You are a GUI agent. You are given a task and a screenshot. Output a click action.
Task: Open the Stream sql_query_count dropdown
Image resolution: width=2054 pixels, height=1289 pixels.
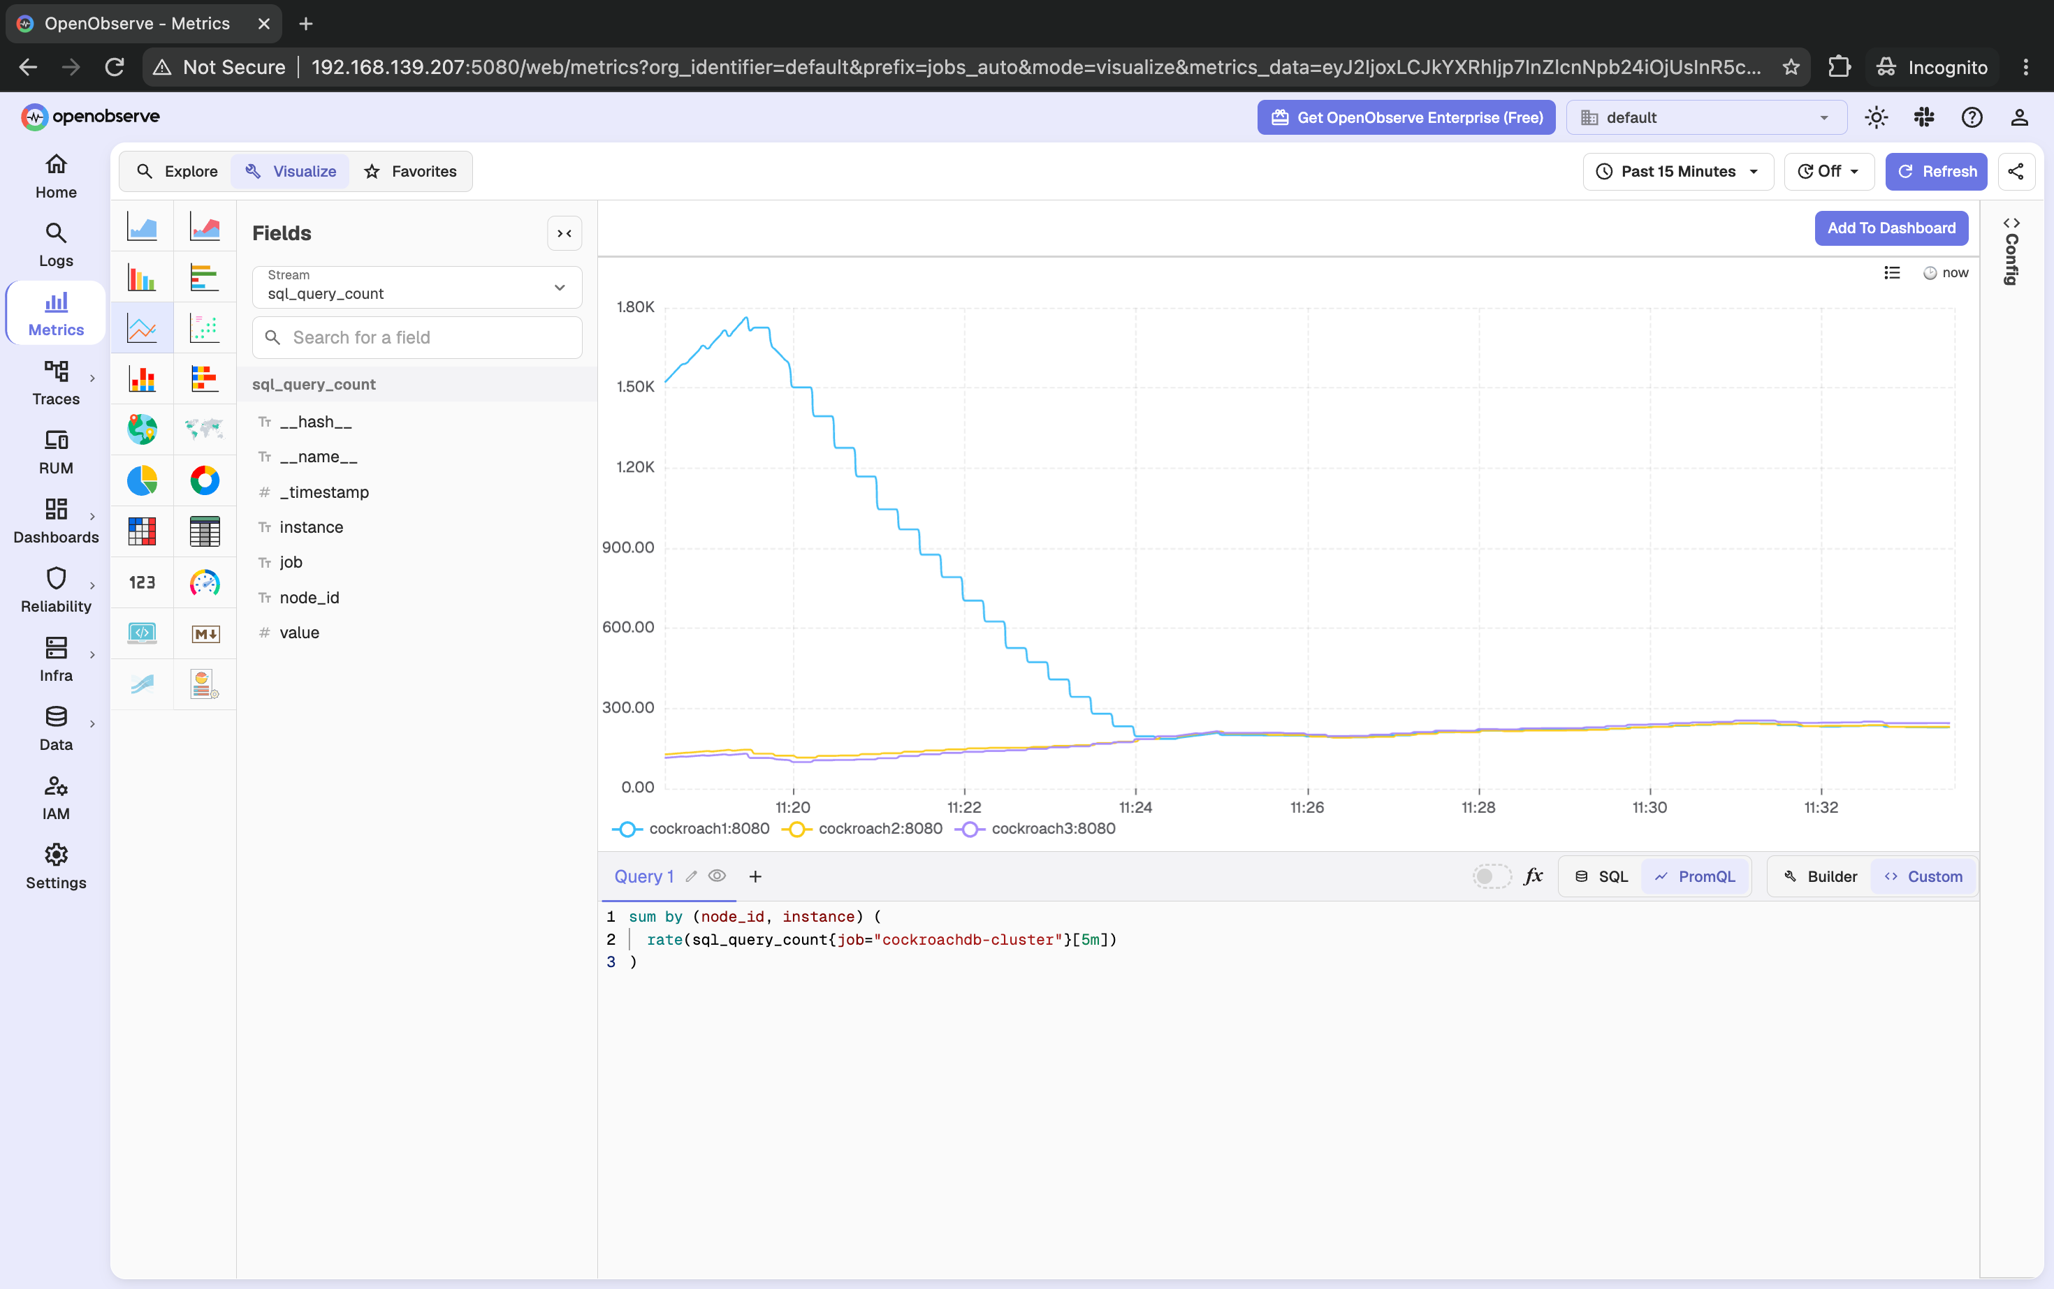click(x=417, y=286)
